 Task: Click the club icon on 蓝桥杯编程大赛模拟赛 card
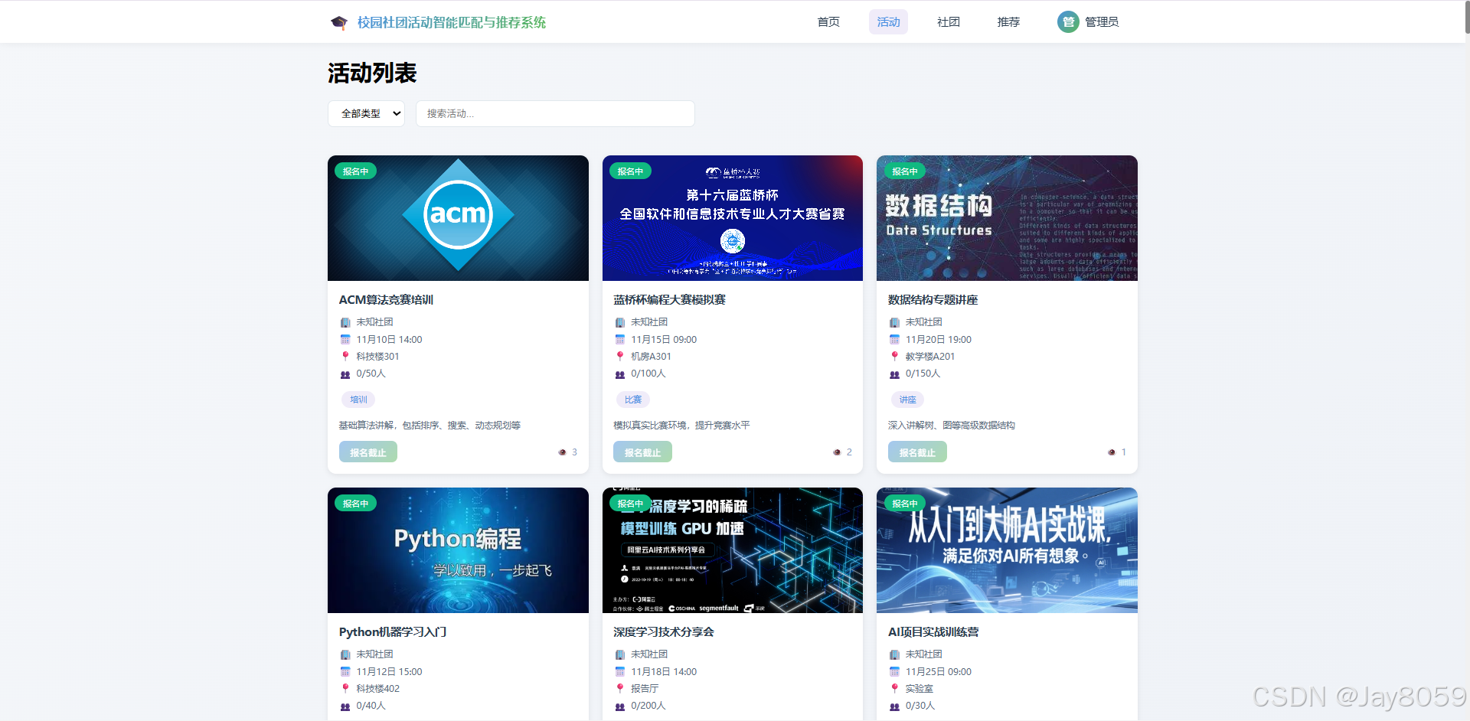pos(620,322)
